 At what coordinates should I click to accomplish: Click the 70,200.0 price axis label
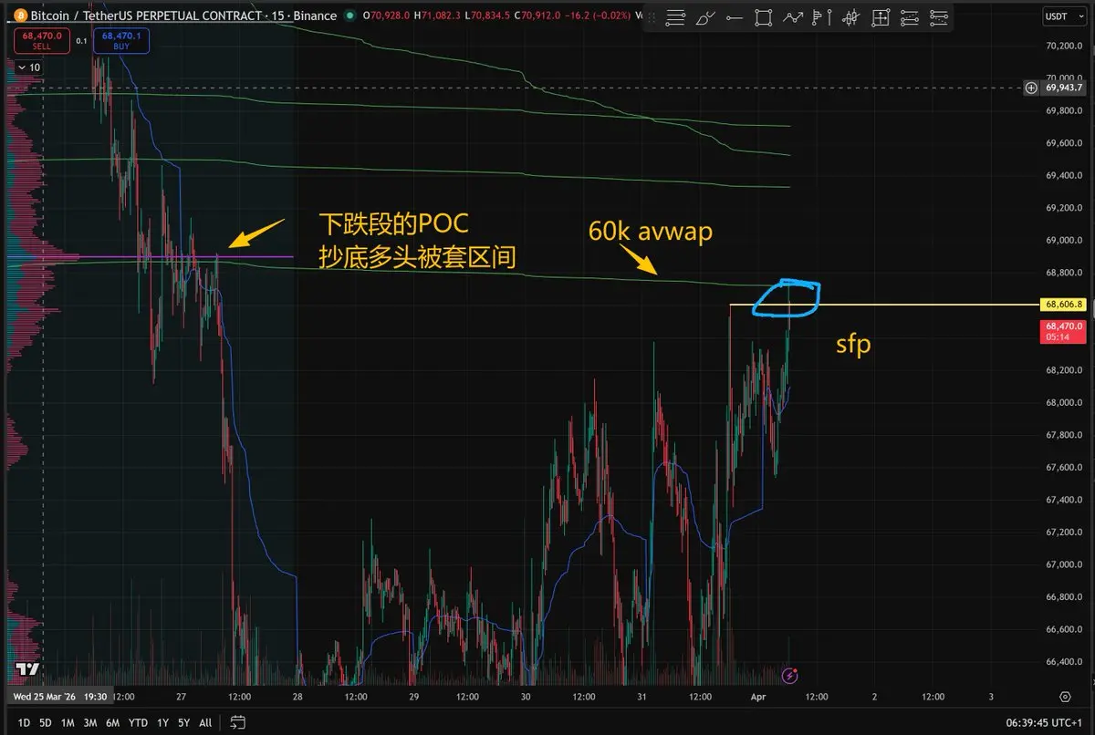[x=1064, y=47]
